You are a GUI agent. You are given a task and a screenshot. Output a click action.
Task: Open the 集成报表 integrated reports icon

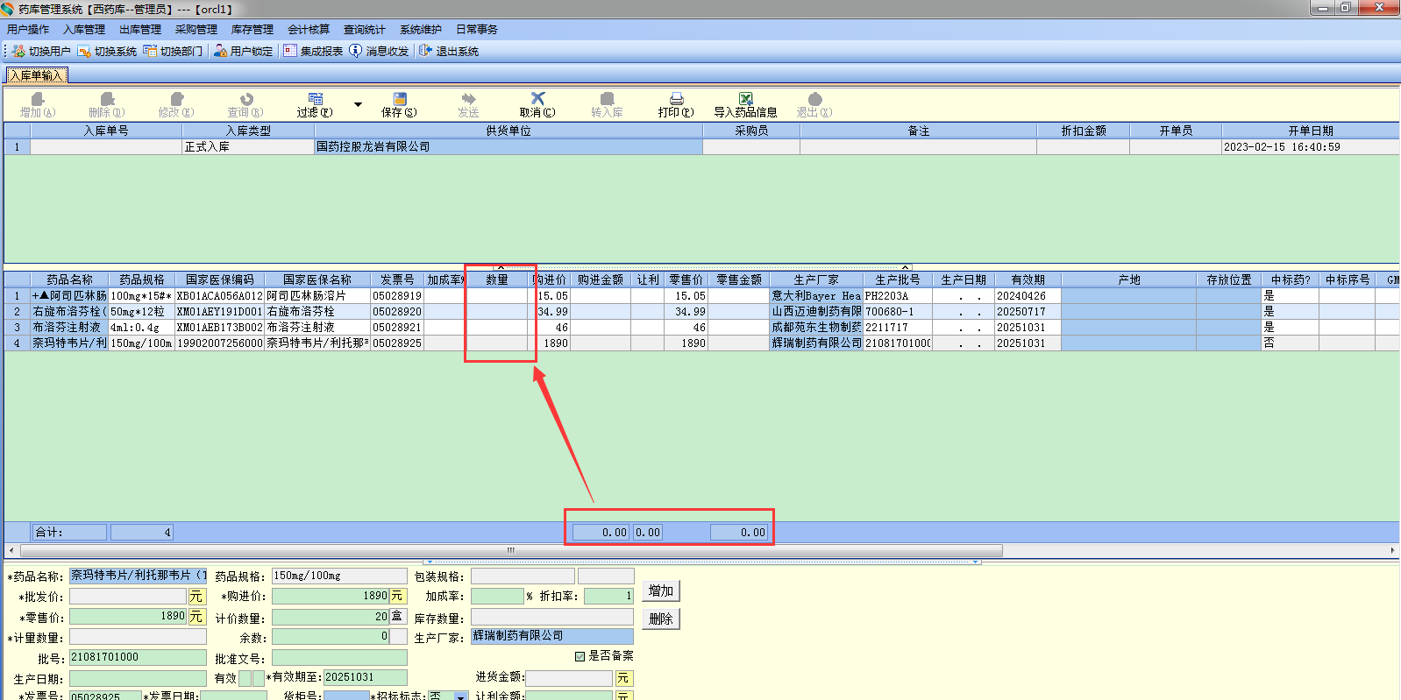290,51
